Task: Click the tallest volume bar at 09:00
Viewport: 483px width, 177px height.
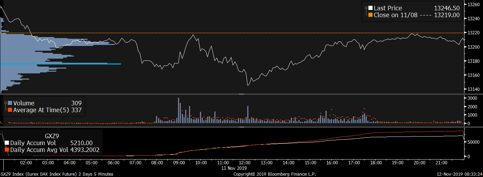Action: pyautogui.click(x=179, y=110)
